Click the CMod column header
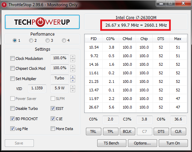The image size is (192, 152). pos(127,39)
